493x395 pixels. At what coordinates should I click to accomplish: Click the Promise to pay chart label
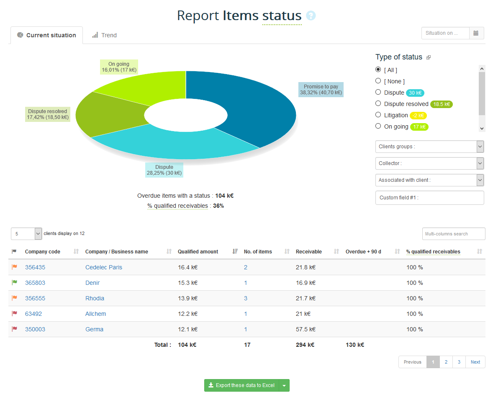(321, 89)
